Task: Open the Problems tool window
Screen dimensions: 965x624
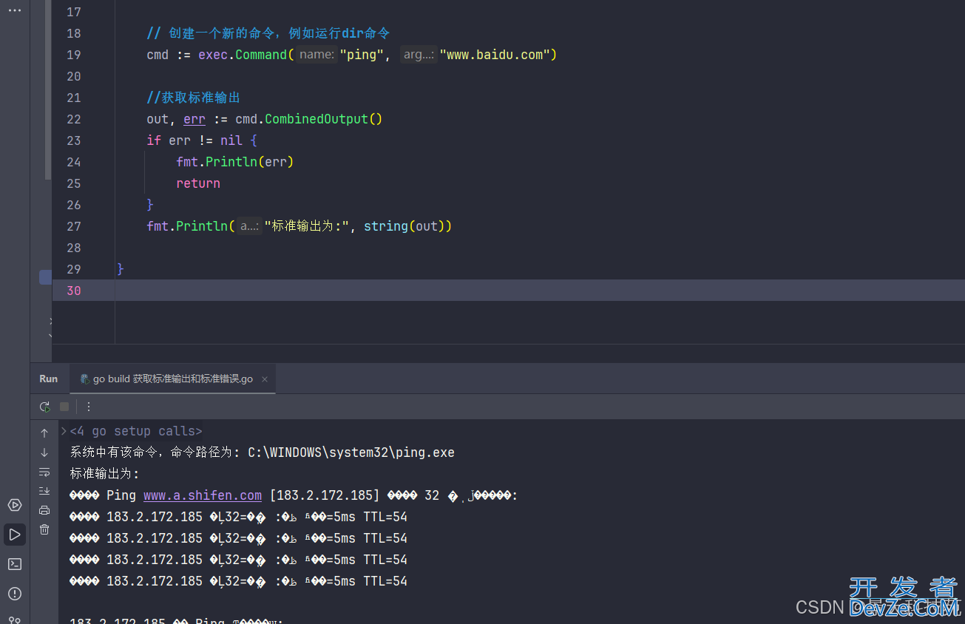Action: (15, 594)
